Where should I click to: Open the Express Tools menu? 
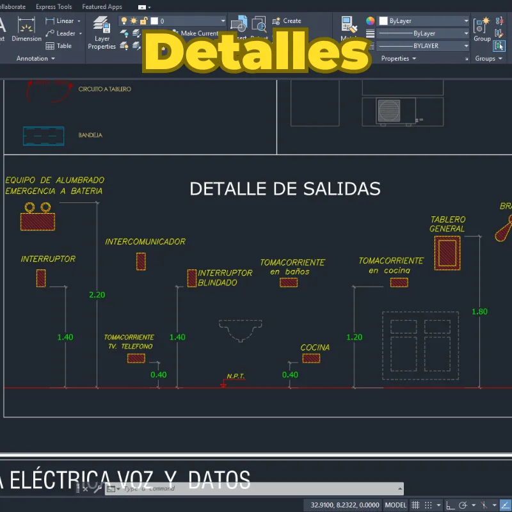pos(53,6)
